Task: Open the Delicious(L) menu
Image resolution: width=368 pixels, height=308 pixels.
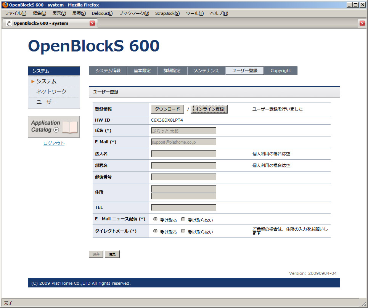Action: pos(102,13)
